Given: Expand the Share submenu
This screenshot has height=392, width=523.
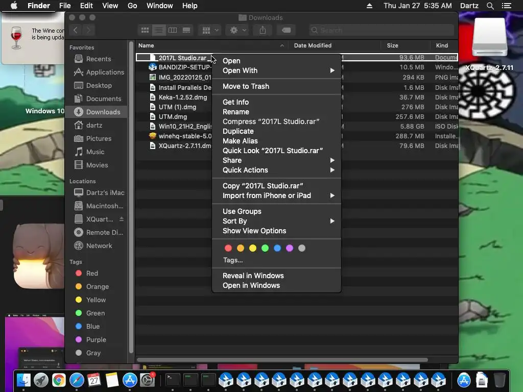Looking at the screenshot, I should tap(276, 160).
